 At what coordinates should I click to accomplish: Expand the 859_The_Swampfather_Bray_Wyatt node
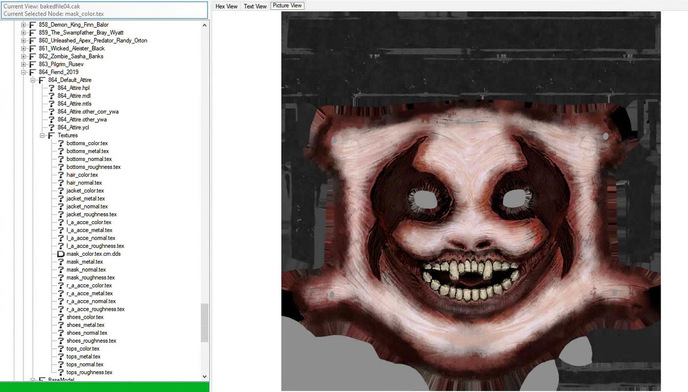(x=24, y=33)
